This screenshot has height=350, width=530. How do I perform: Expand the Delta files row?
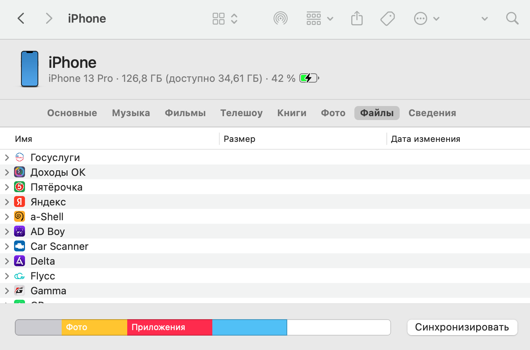pyautogui.click(x=7, y=261)
